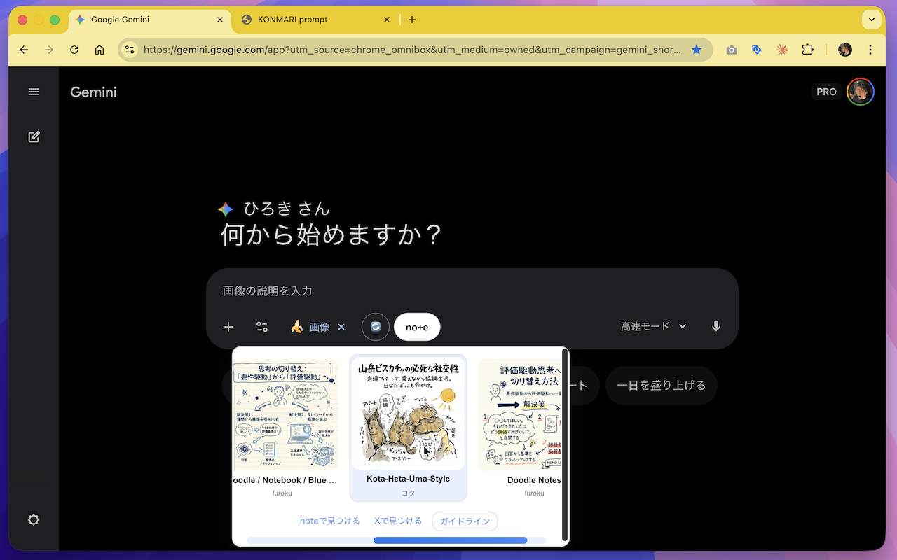The height and width of the screenshot is (560, 897).
Task: Click the no+e style pill
Action: pos(416,326)
